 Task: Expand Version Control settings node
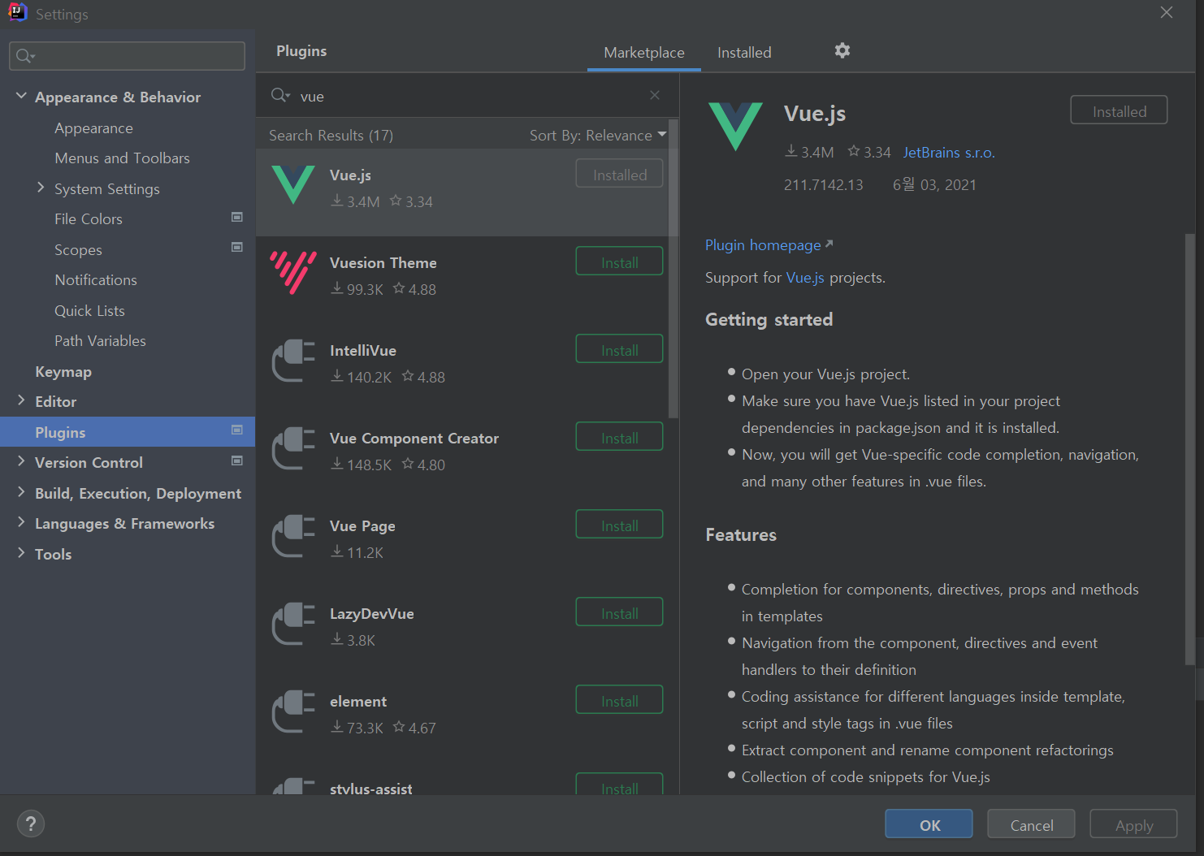coord(21,460)
